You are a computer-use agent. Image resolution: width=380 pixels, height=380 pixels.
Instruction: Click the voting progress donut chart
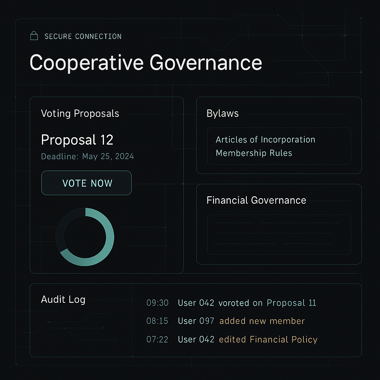[x=85, y=237]
